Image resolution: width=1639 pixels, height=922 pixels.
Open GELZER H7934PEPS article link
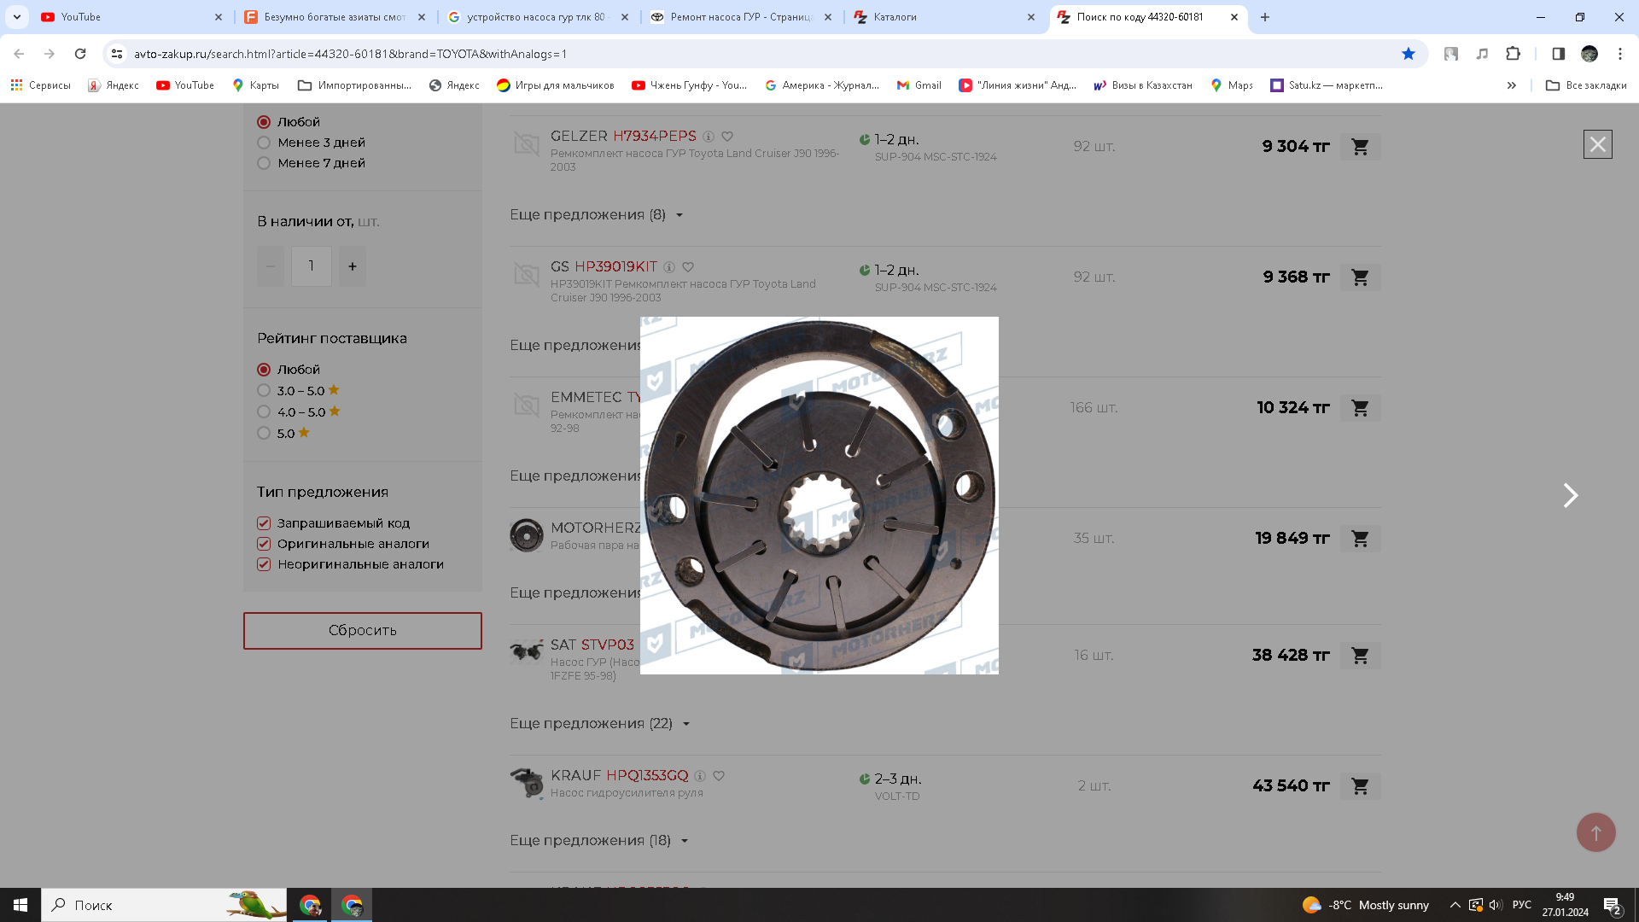[655, 137]
